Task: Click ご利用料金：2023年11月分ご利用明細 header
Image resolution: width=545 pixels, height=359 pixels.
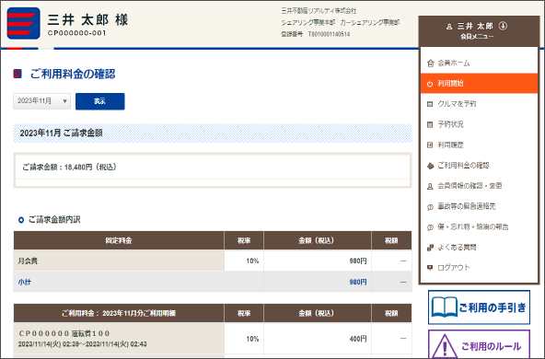Action: pos(119,313)
